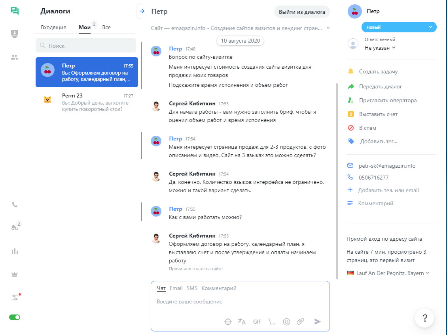Select the Комментарий tab in reply box
This screenshot has width=447, height=335.
[x=219, y=288]
